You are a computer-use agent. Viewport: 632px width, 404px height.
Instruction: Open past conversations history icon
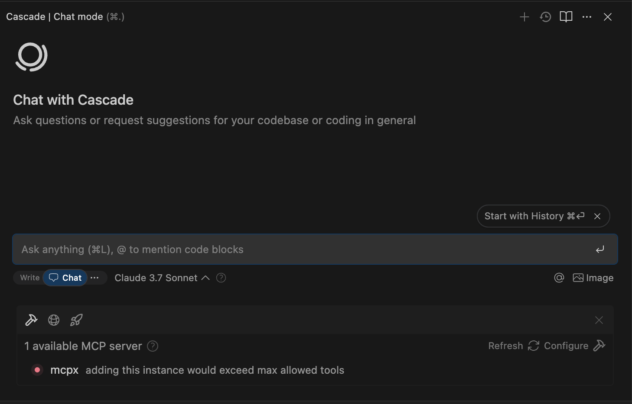545,17
